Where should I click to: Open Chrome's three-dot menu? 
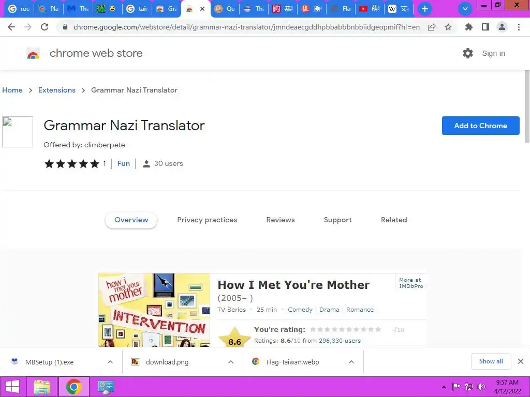click(519, 27)
